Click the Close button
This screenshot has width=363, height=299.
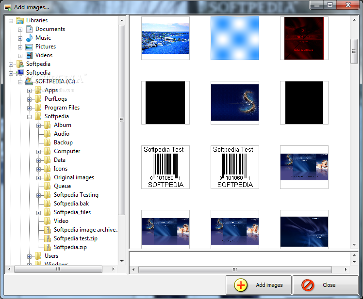point(326,285)
